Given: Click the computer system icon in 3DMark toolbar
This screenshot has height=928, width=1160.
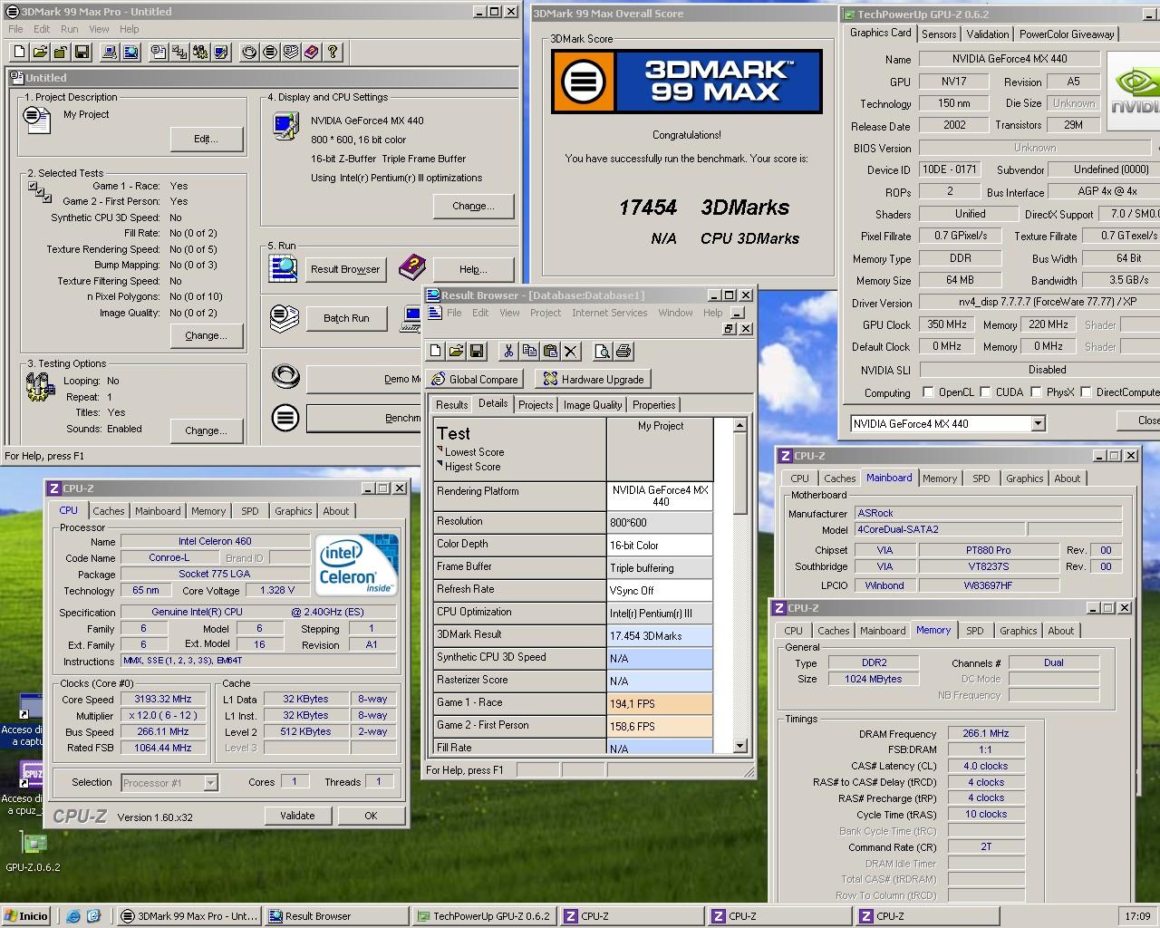Looking at the screenshot, I should 110,52.
